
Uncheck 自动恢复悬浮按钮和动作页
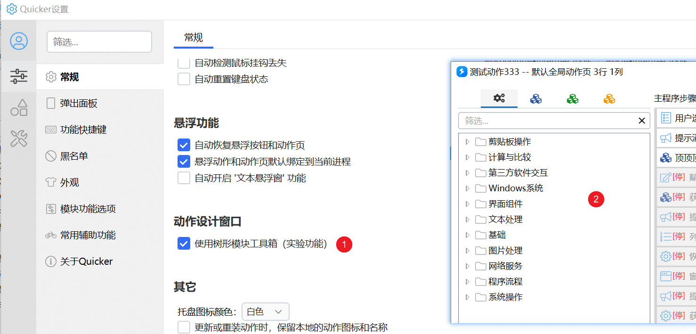(x=184, y=145)
